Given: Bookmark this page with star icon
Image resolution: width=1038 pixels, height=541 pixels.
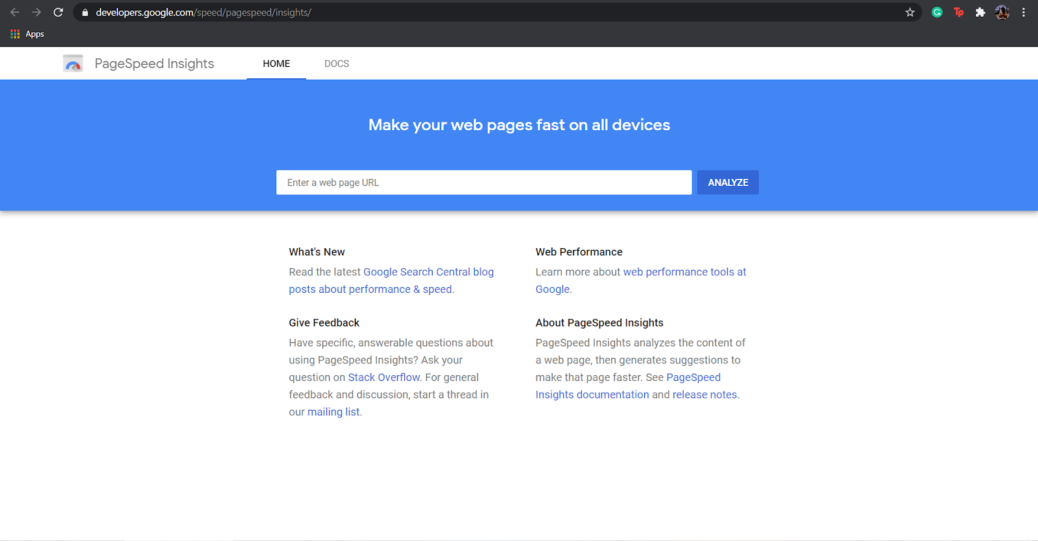Looking at the screenshot, I should tap(910, 12).
